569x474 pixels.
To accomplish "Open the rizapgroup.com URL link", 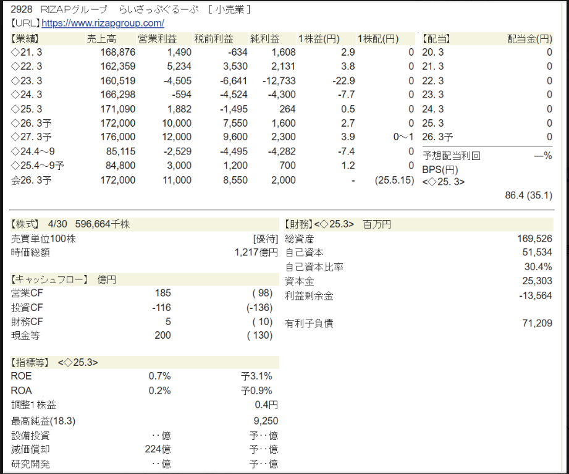I will [x=103, y=23].
